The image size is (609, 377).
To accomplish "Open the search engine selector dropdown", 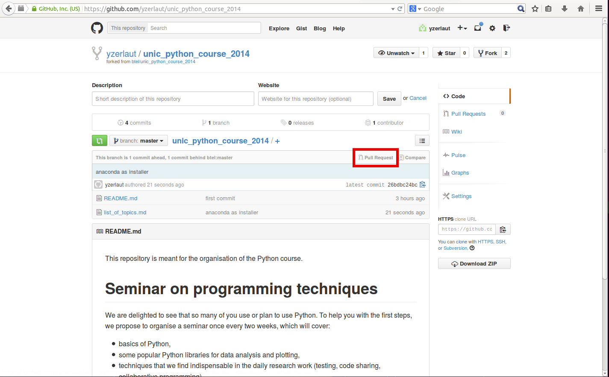I will click(417, 8).
